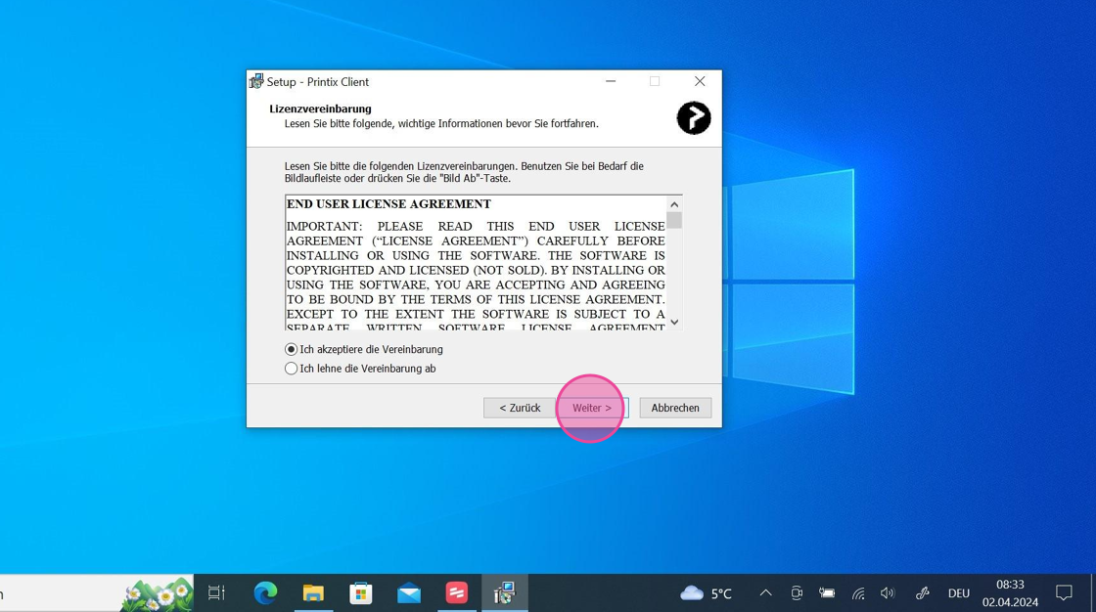Switch DEU input language indicator
This screenshot has width=1096, height=612.
[x=958, y=593]
